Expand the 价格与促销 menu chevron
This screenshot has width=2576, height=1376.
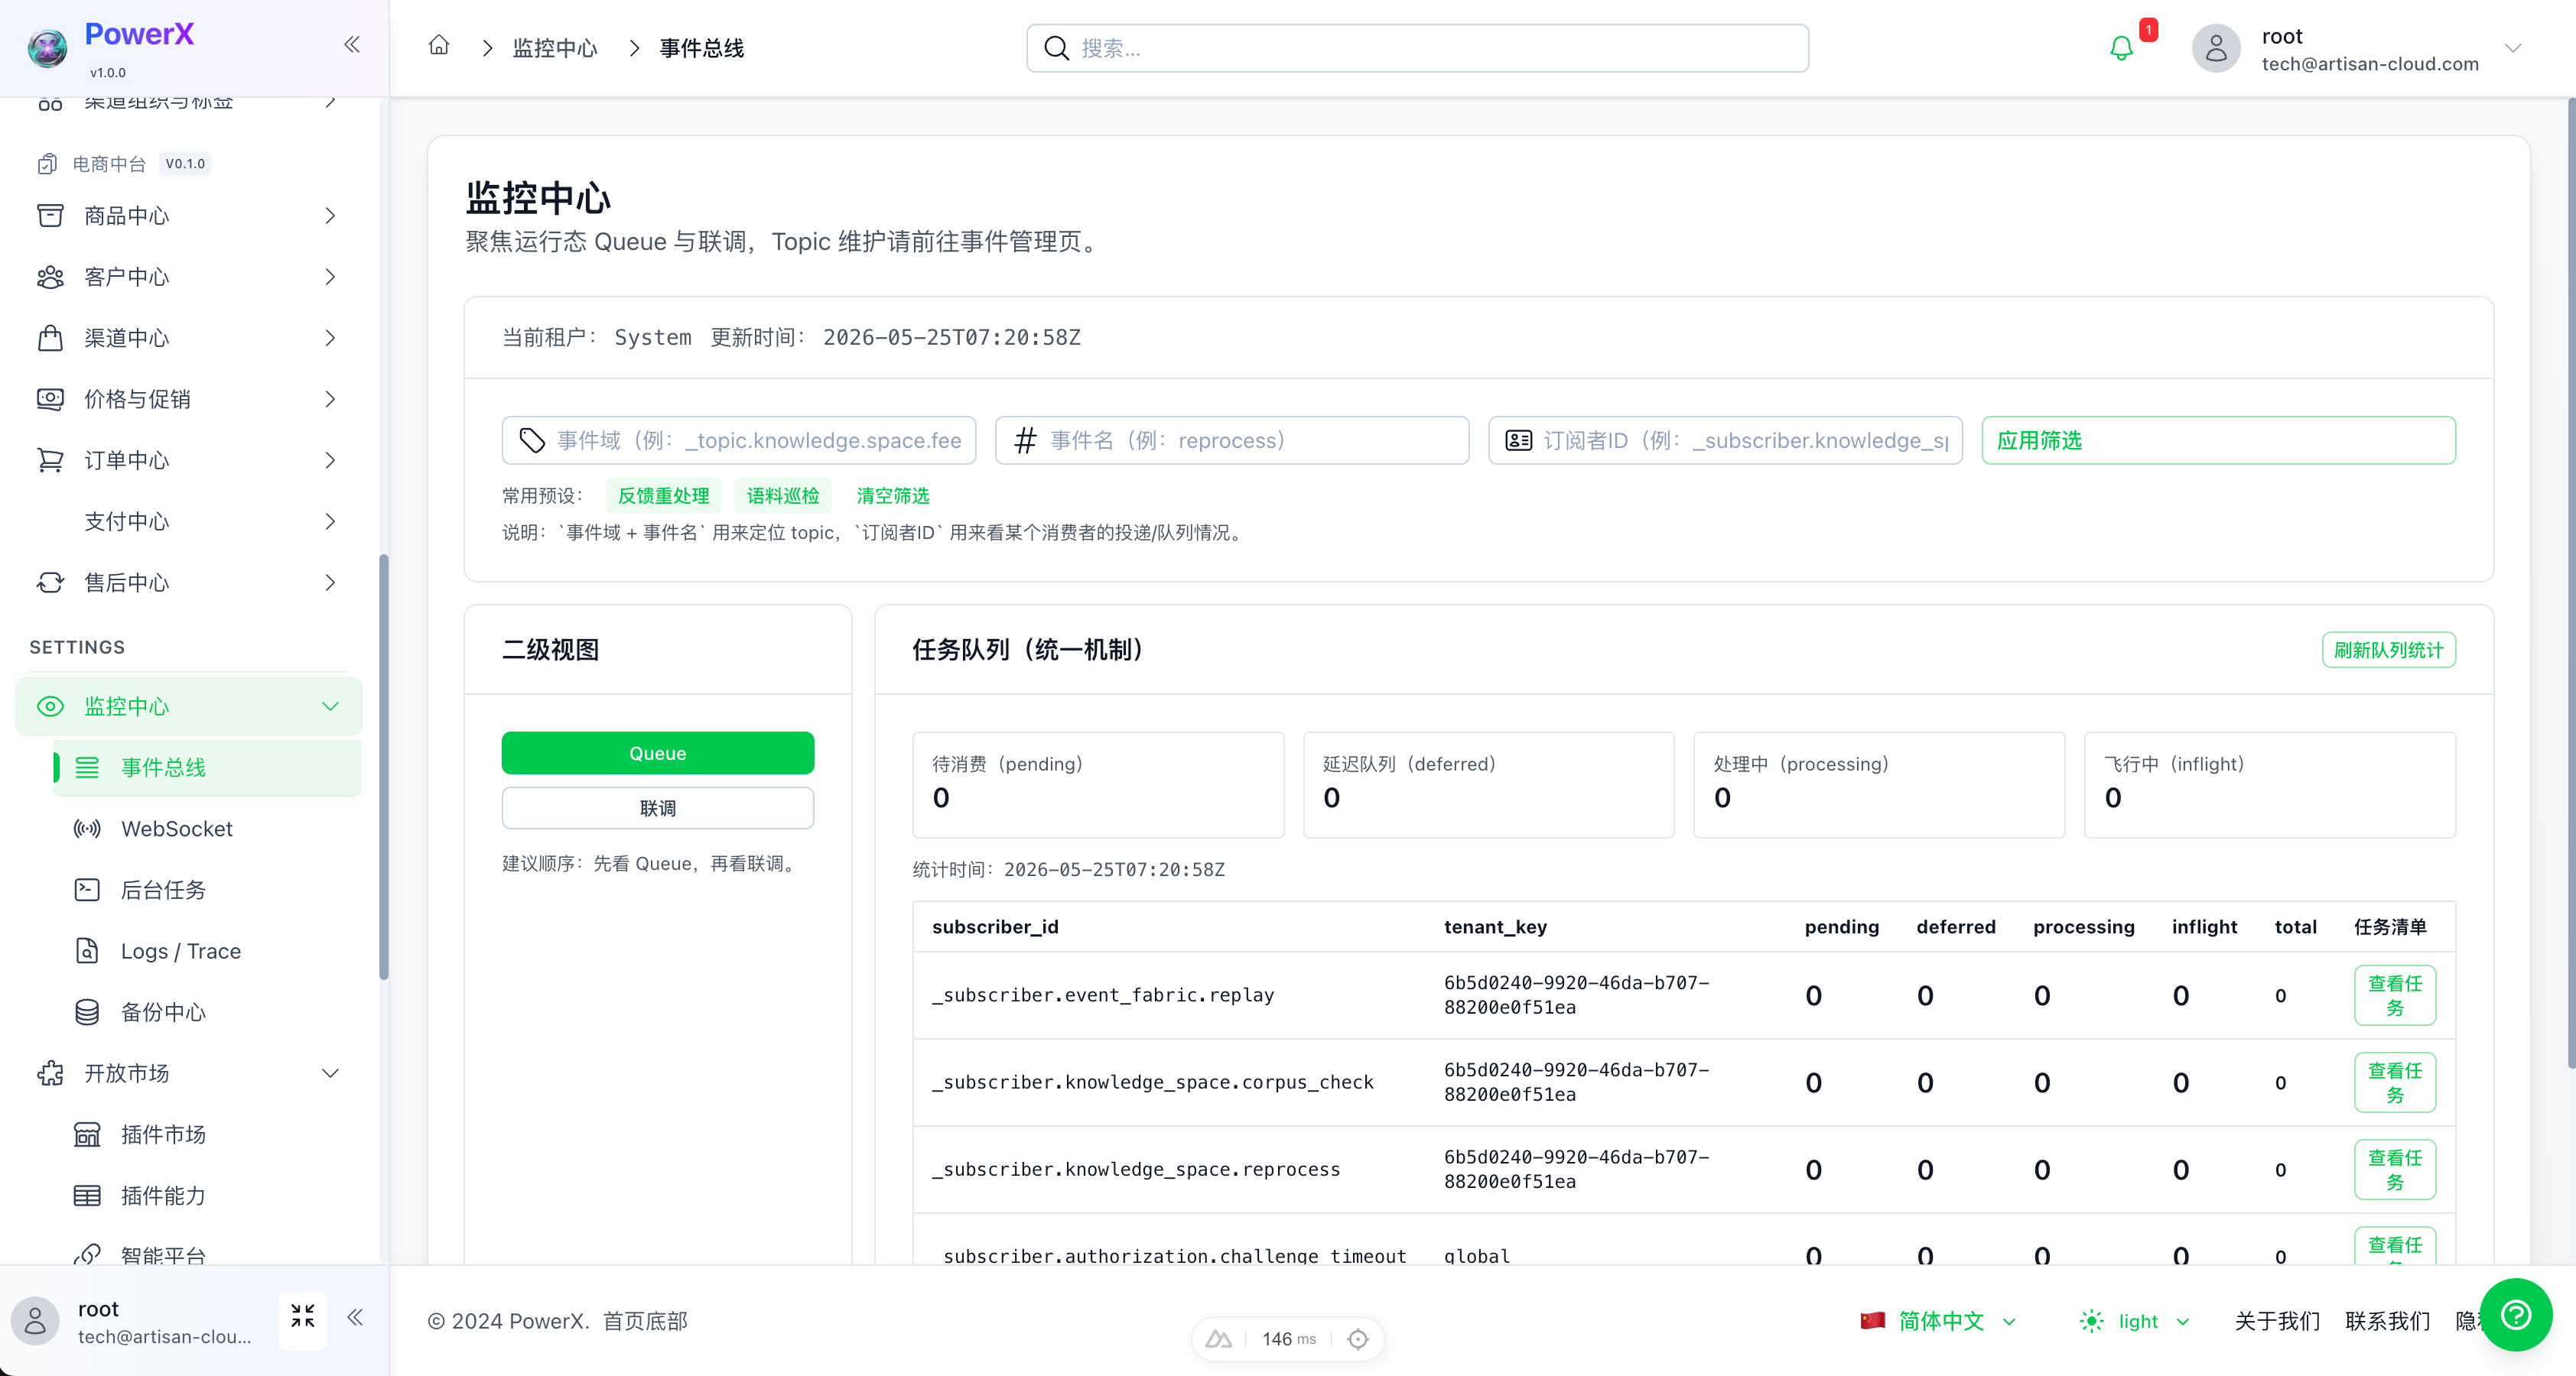[330, 399]
